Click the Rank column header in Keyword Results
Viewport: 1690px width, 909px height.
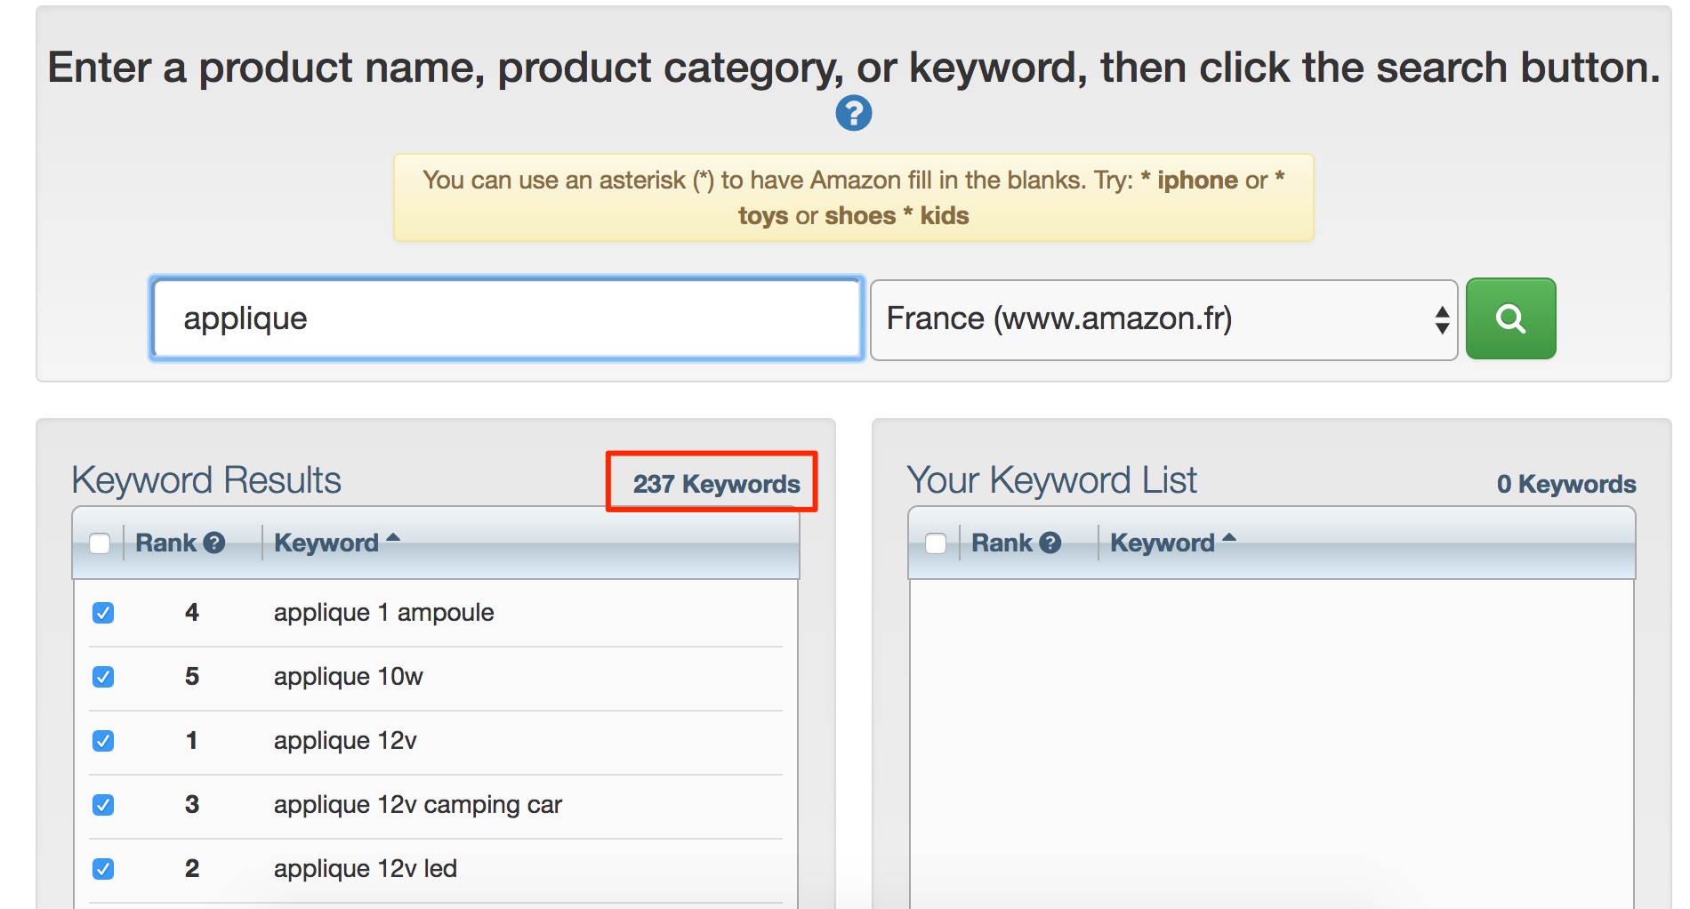coord(165,543)
